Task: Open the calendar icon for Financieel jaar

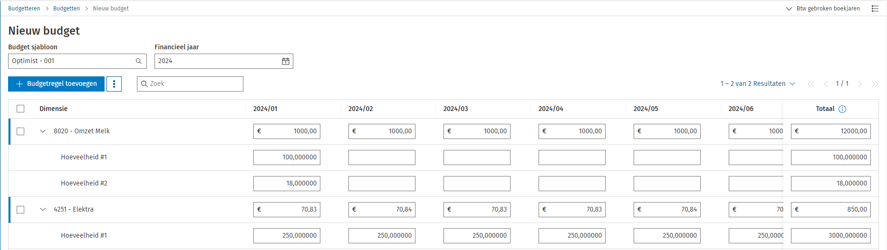Action: (285, 61)
